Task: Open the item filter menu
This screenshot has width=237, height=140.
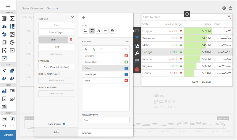Action: tap(137, 38)
